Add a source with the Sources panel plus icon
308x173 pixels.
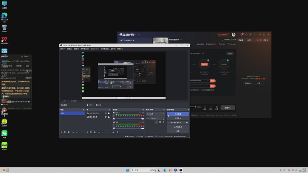[x=87, y=132]
